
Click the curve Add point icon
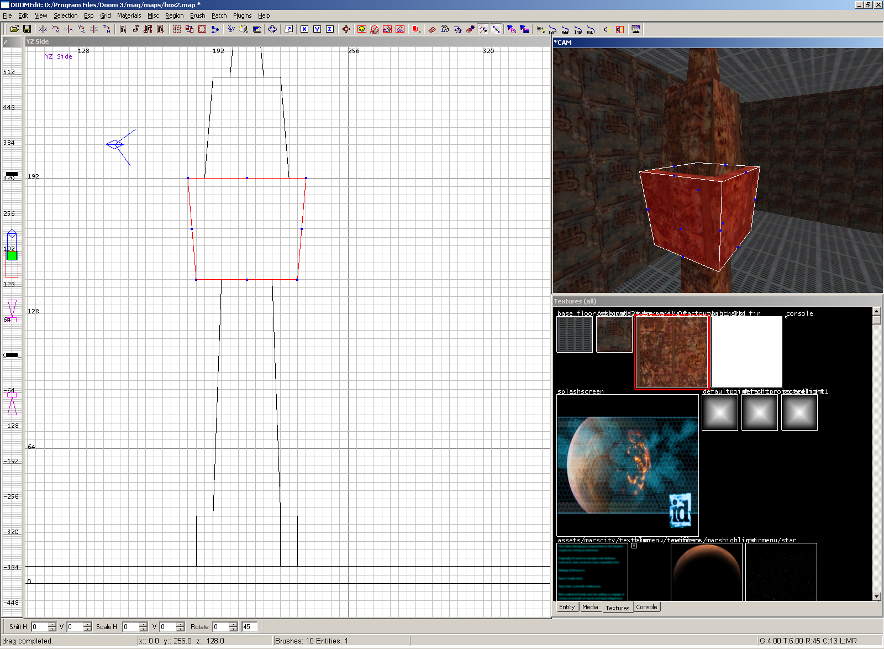coord(565,29)
